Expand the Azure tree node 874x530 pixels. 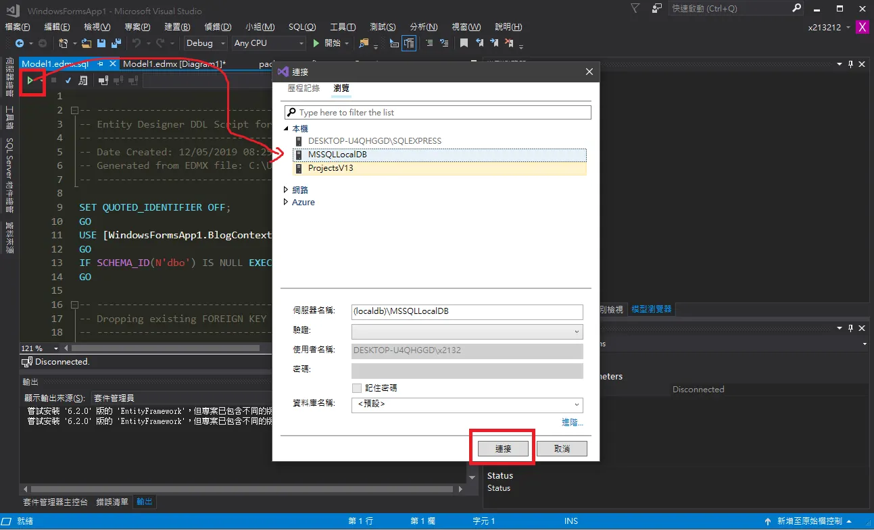tap(286, 202)
